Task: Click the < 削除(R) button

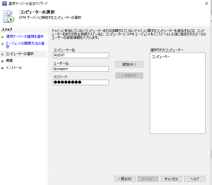Action: pos(129,75)
